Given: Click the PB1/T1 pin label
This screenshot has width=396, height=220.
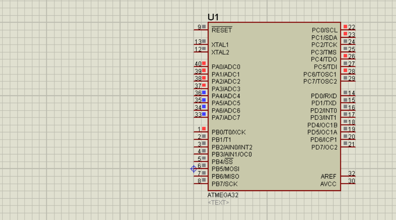Looking at the screenshot, I should tap(221, 140).
